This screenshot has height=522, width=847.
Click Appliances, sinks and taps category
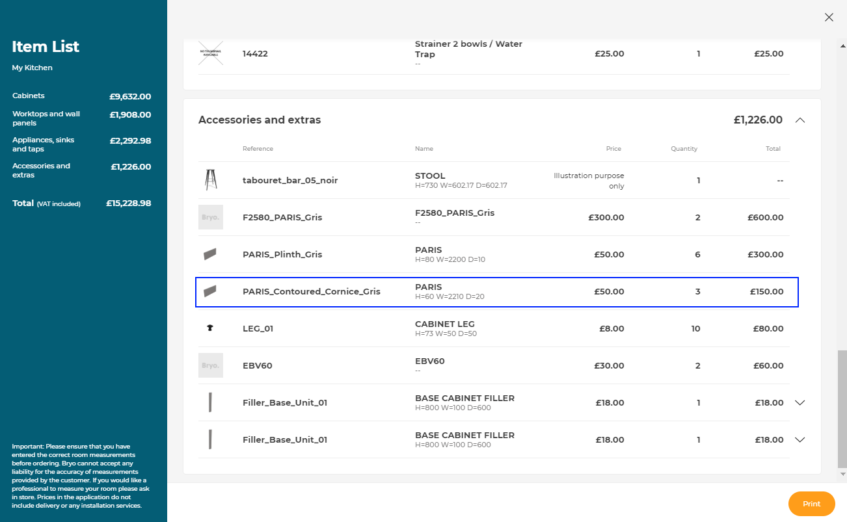[x=43, y=144]
